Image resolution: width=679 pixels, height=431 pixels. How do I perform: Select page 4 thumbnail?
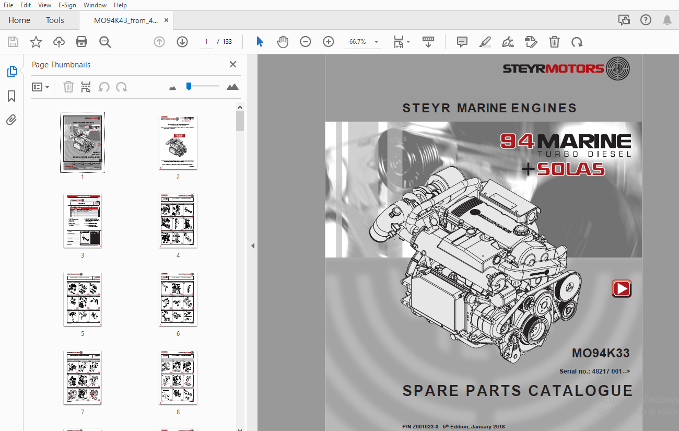click(178, 221)
